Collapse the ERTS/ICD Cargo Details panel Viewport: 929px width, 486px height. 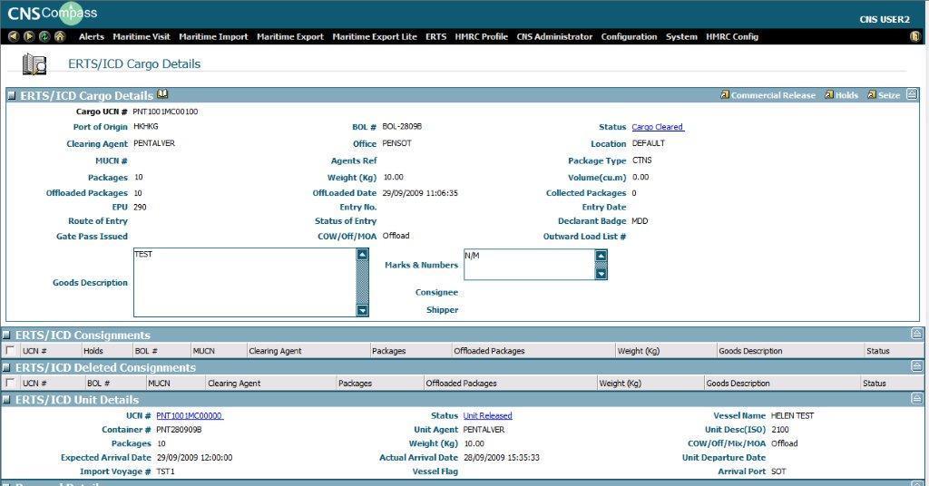click(x=912, y=94)
